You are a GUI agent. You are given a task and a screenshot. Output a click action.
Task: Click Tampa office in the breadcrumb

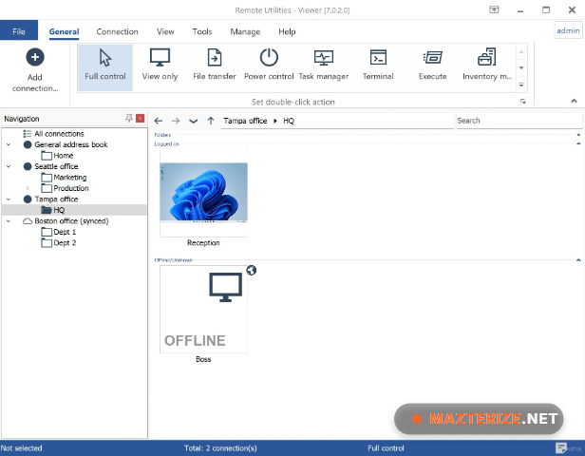click(245, 121)
